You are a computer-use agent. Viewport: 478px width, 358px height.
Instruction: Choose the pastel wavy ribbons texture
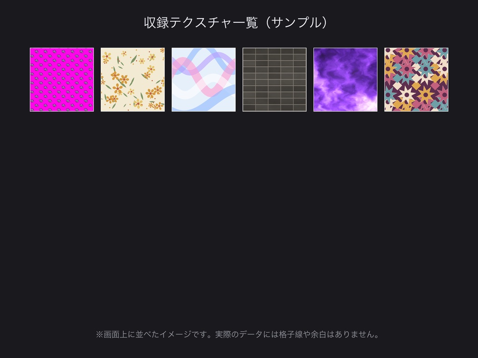click(204, 80)
